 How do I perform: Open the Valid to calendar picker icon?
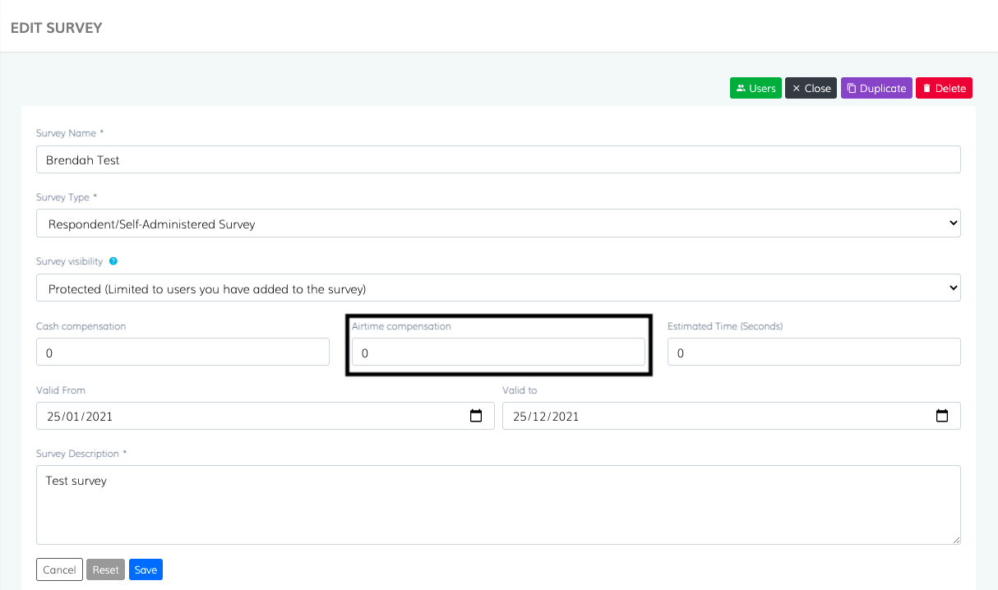coord(942,416)
